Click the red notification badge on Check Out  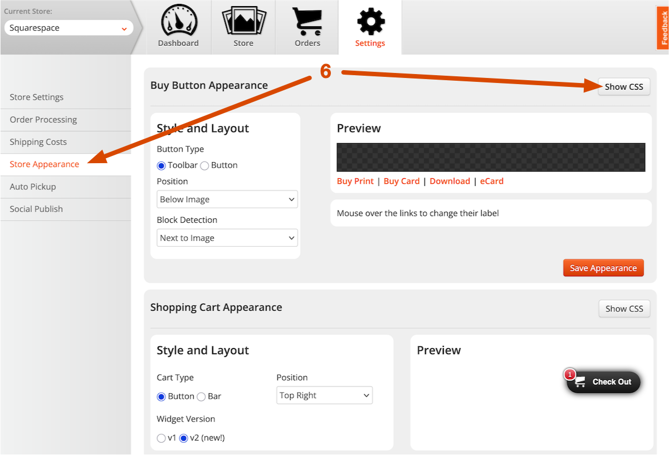click(570, 375)
